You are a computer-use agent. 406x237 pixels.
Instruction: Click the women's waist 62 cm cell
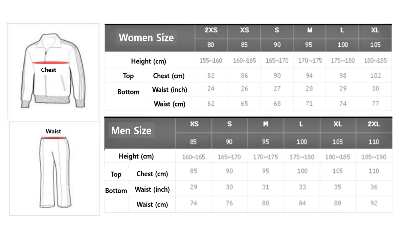tap(211, 103)
